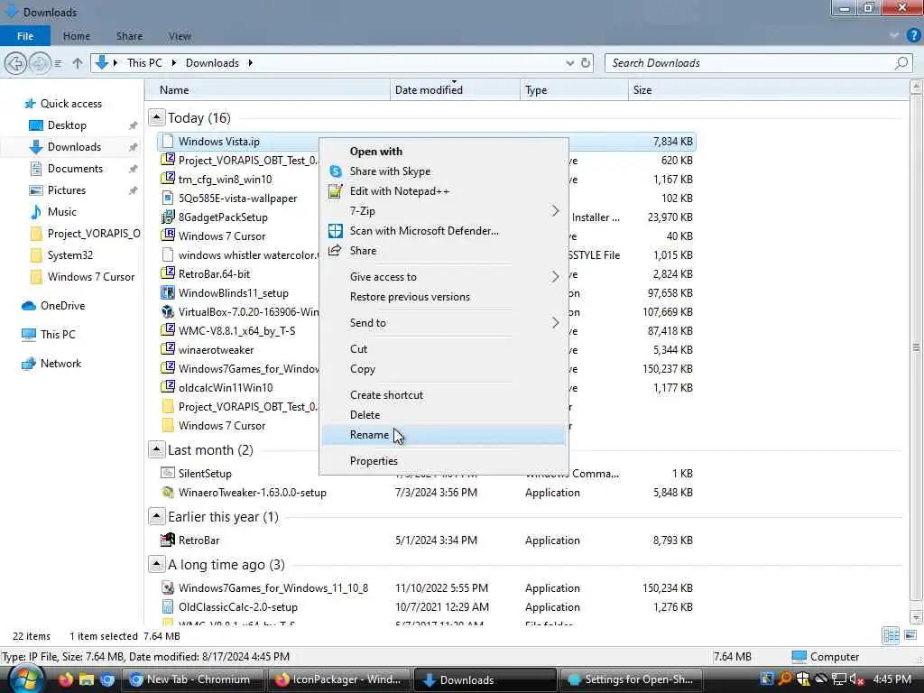Screen dimensions: 924x693
Task: Select Share with Skype option
Action: (x=443, y=171)
